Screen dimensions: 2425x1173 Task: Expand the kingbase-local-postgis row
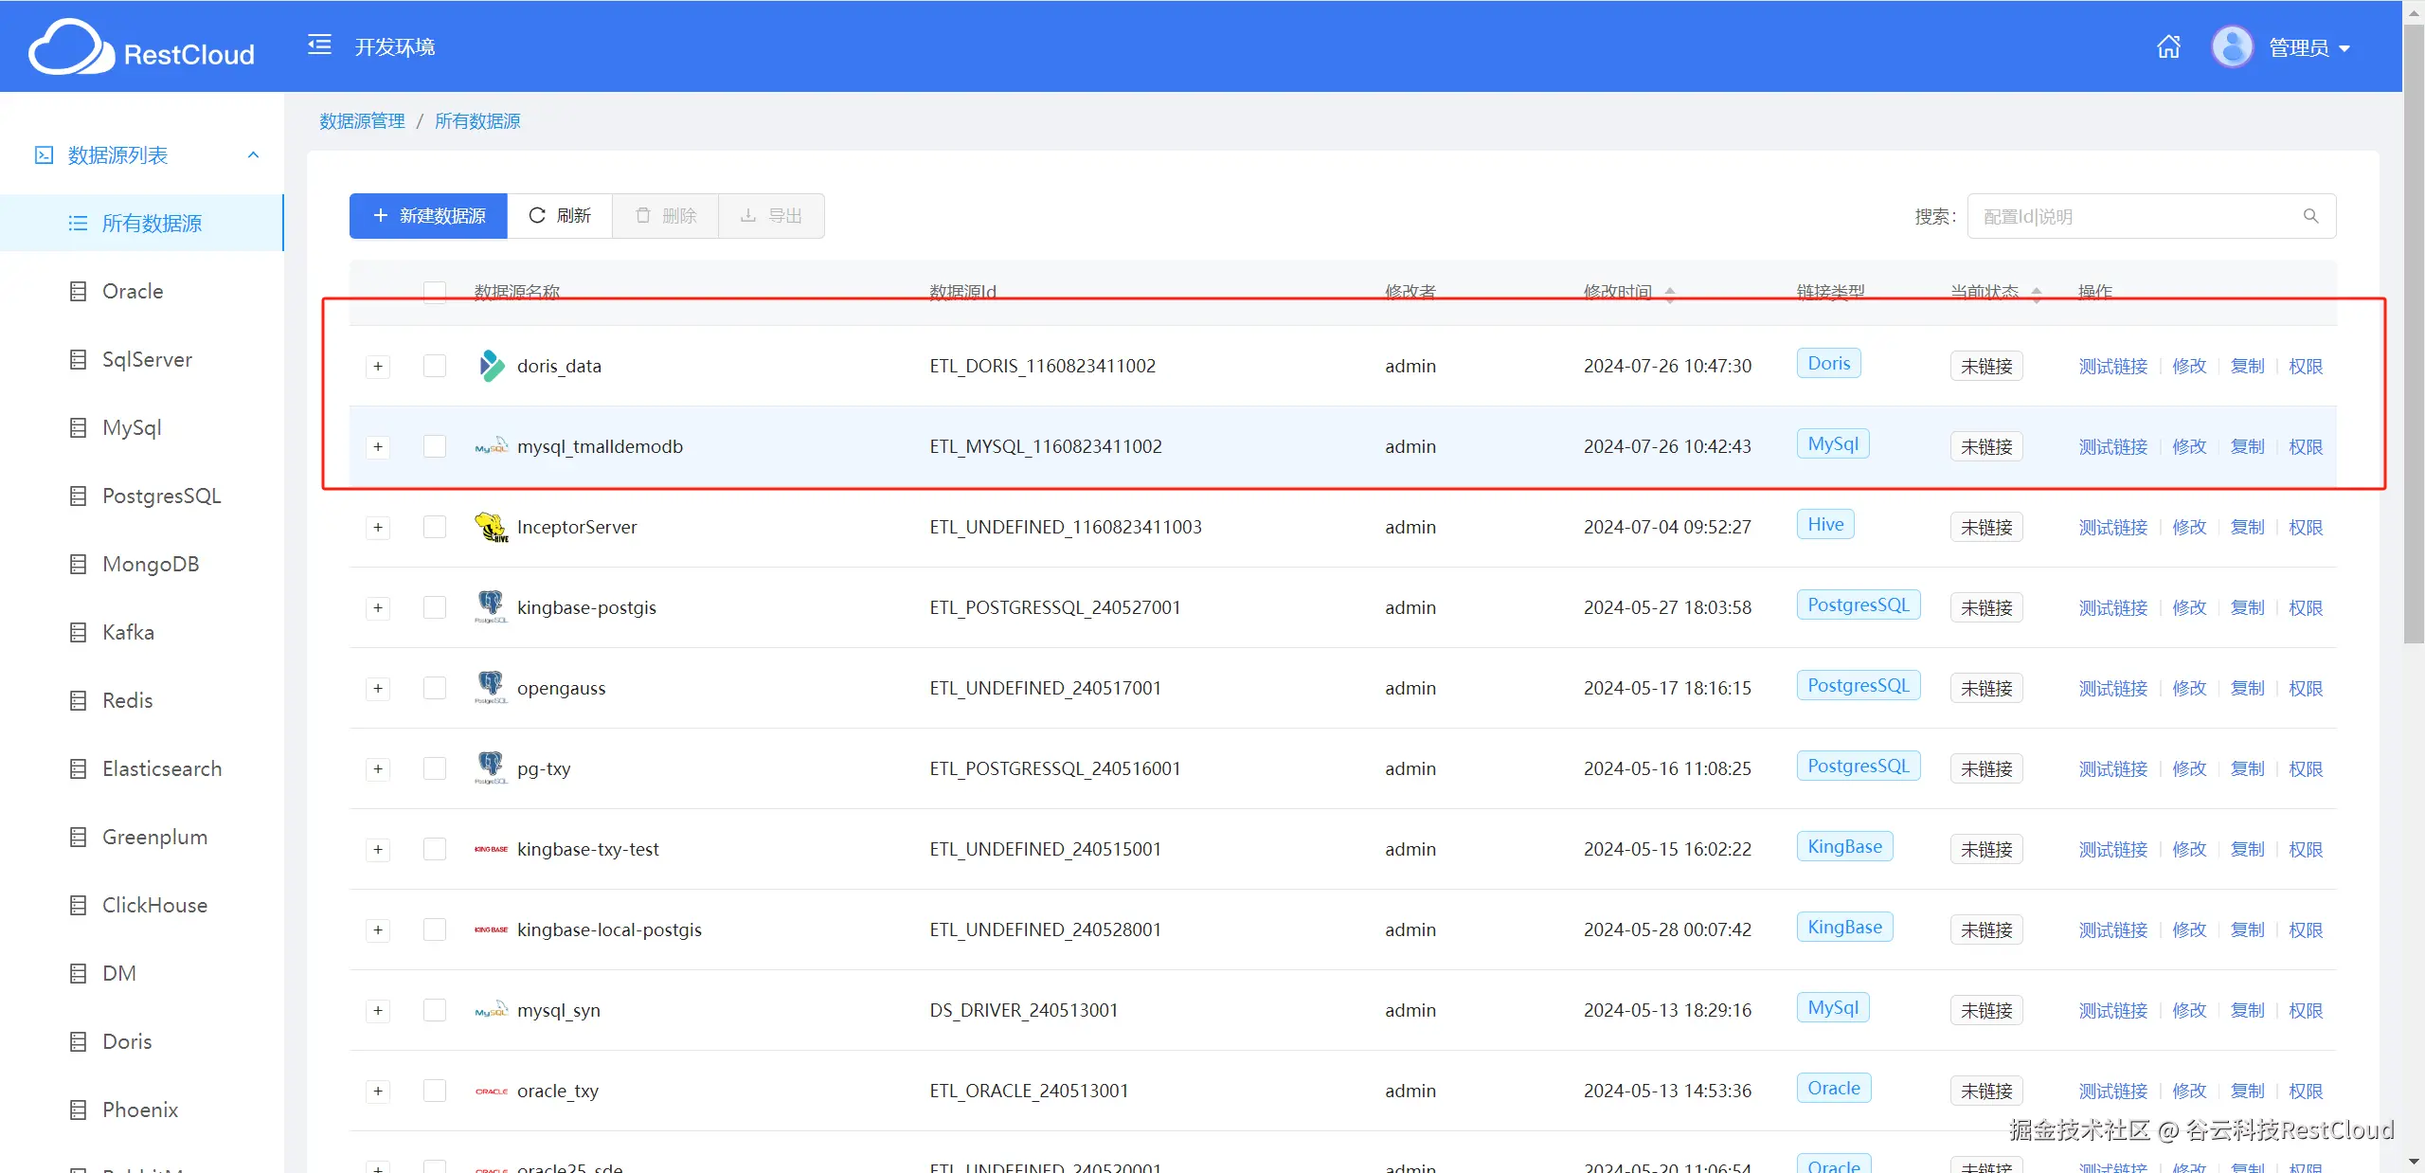click(378, 929)
